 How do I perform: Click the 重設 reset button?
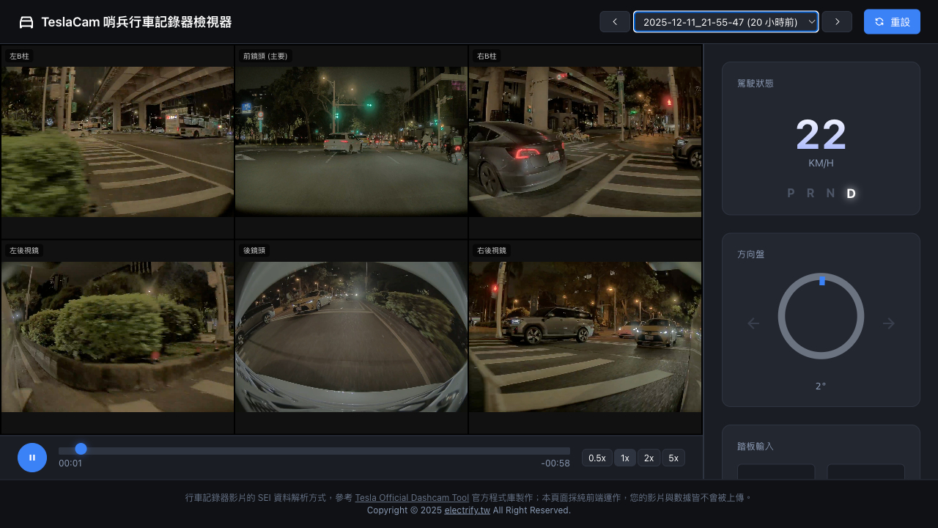892,22
